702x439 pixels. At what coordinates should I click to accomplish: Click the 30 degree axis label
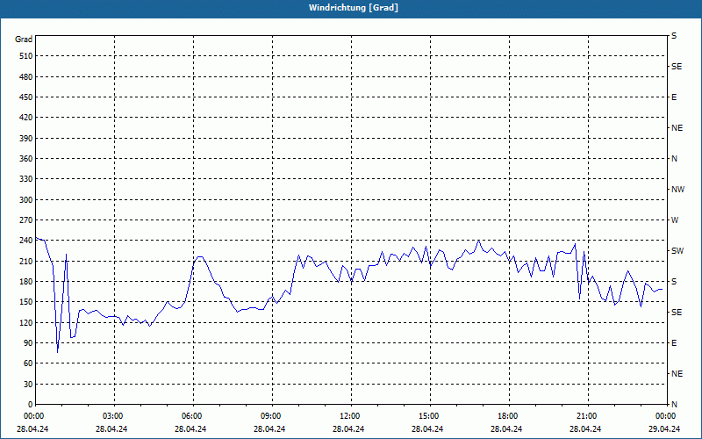[x=28, y=384]
